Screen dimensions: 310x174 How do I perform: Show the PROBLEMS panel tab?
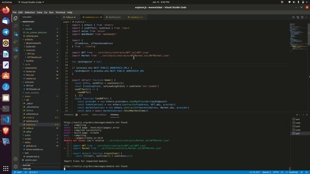pyautogui.click(x=69, y=115)
